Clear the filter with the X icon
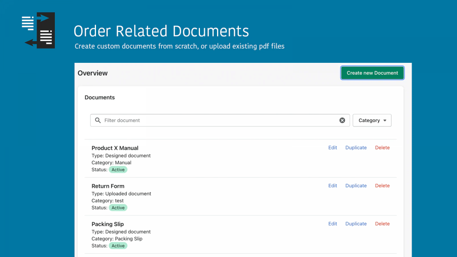 pos(342,120)
